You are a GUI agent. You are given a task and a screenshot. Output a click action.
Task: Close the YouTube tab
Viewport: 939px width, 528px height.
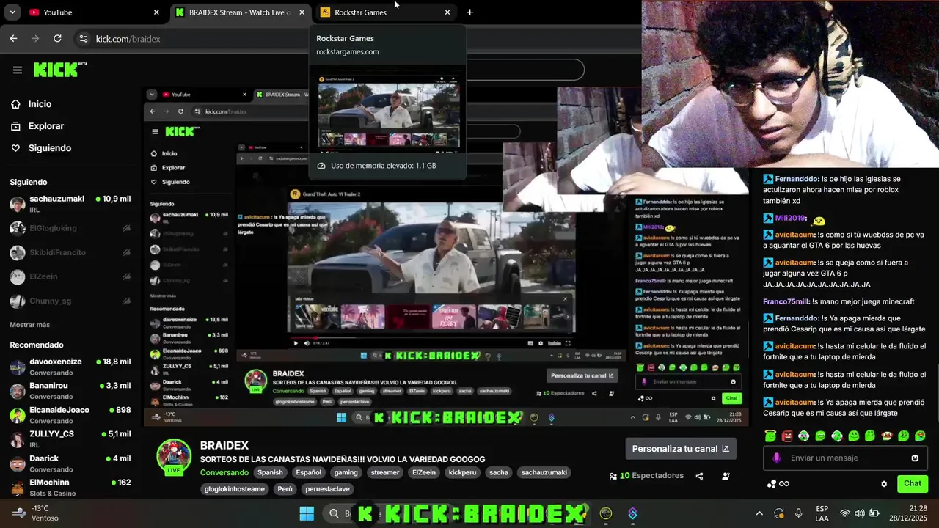156,12
